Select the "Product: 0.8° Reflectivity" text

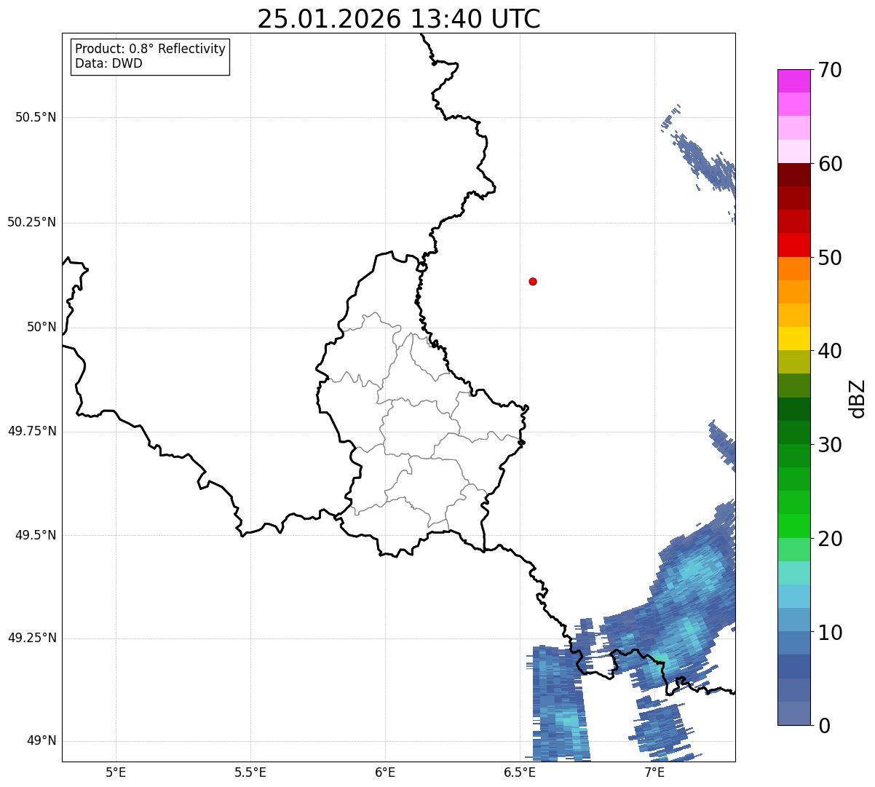pyautogui.click(x=151, y=49)
